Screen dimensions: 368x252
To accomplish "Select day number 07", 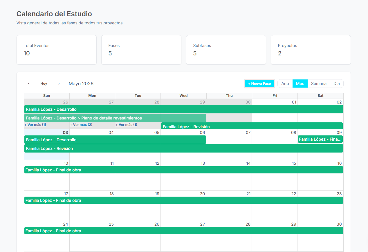I will click(248, 133).
